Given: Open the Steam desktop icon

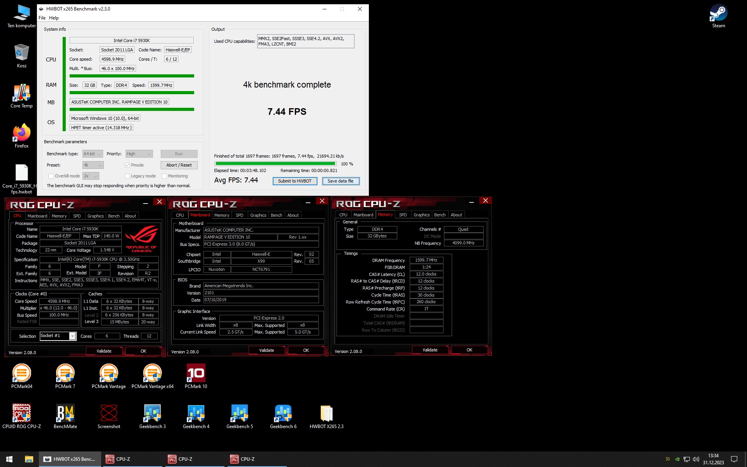Looking at the screenshot, I should pyautogui.click(x=719, y=16).
